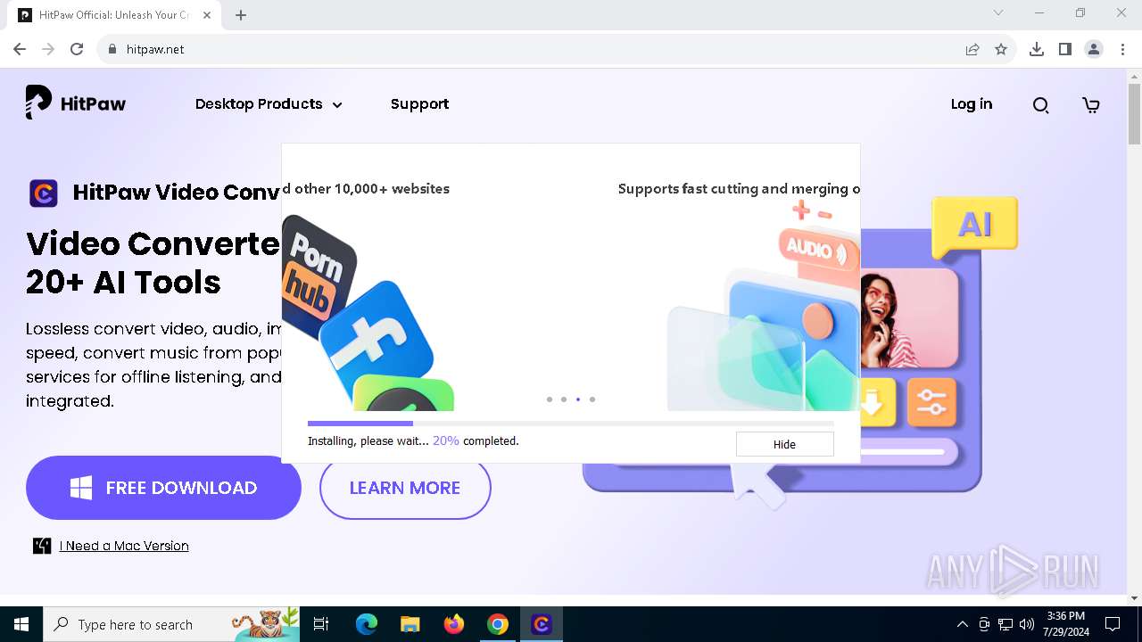Open network icon in system tray
Image resolution: width=1142 pixels, height=642 pixels.
[1005, 624]
